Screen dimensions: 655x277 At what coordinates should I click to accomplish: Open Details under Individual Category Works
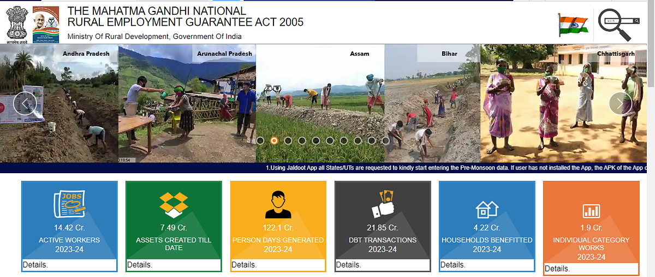click(557, 269)
